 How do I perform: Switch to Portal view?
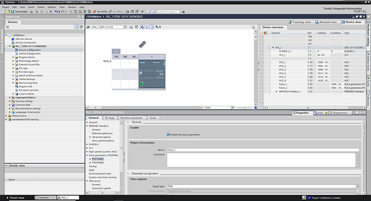coord(16,198)
